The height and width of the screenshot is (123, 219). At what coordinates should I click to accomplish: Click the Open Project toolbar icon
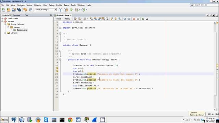point(14,10)
